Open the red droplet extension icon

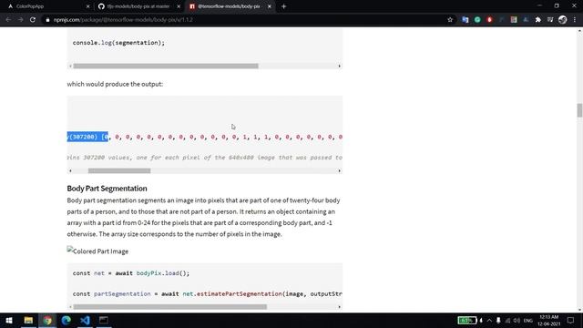click(490, 20)
